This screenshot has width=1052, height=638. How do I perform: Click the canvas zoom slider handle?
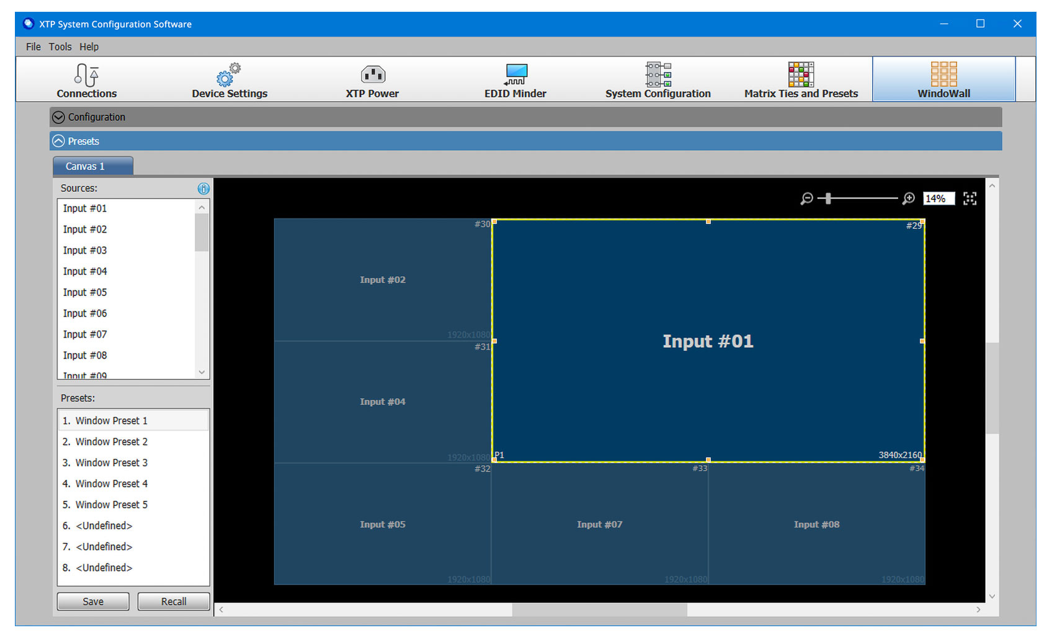(828, 199)
